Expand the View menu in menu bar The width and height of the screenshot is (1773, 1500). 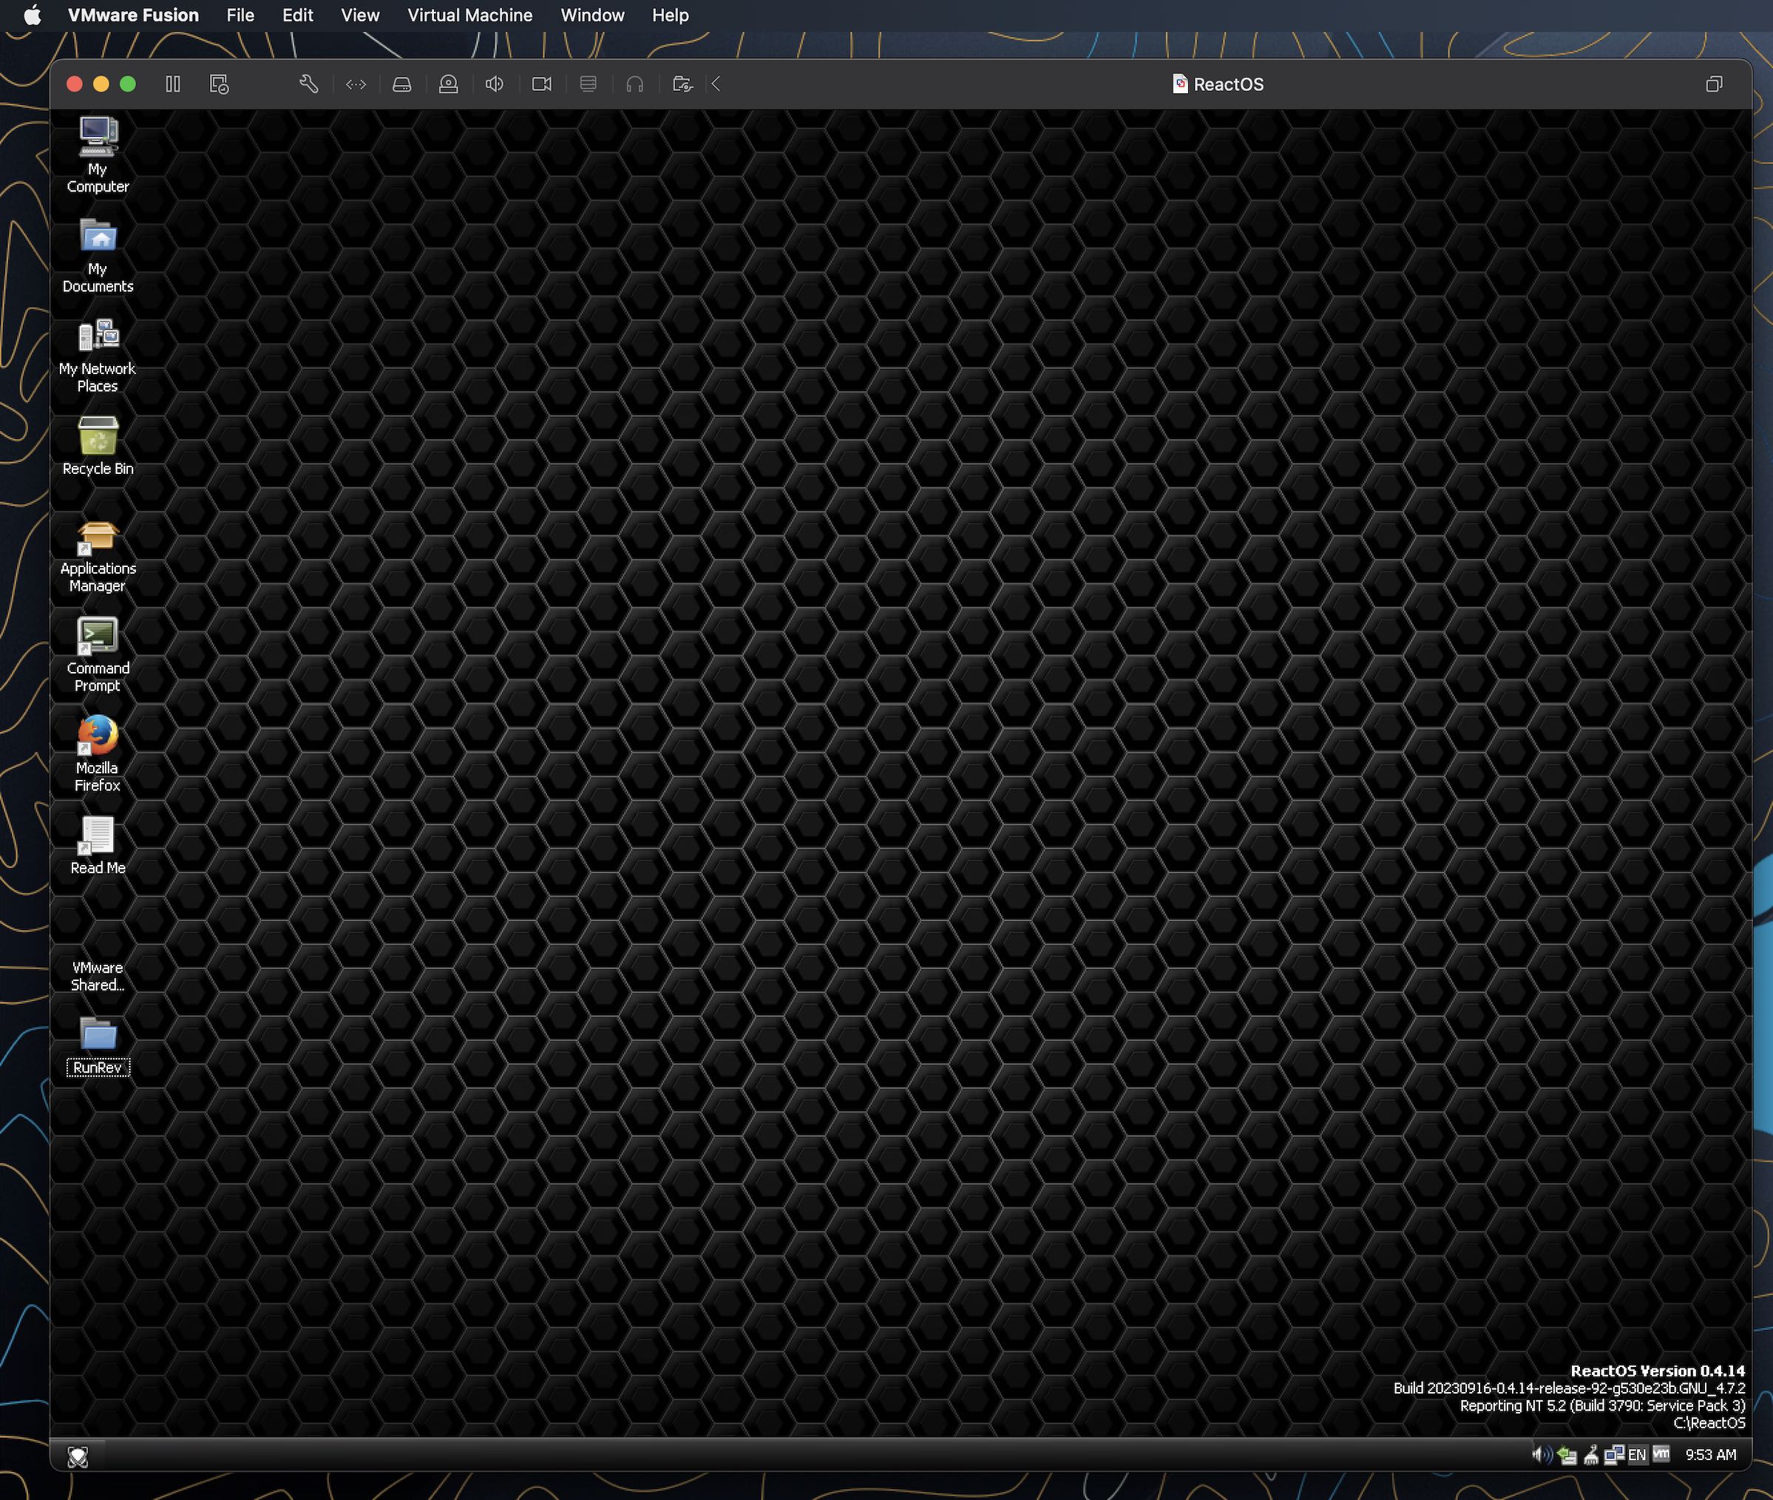(359, 15)
